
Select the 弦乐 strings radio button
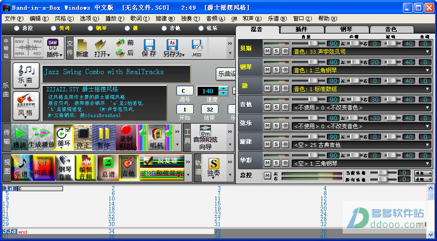coord(201,28)
